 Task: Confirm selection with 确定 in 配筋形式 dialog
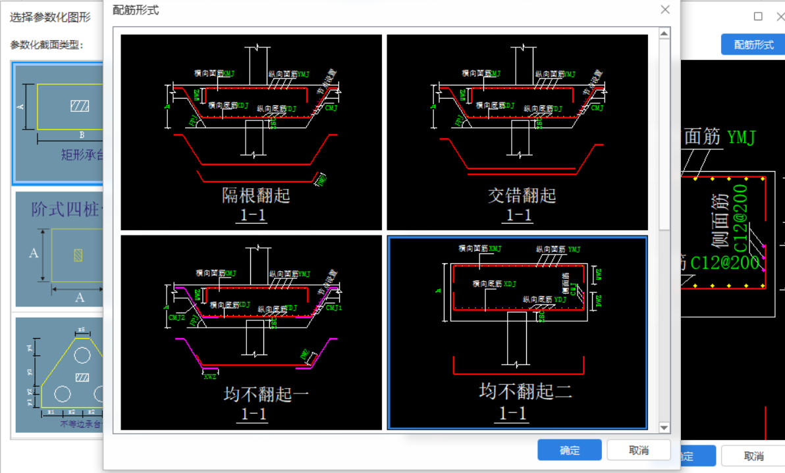[x=569, y=450]
